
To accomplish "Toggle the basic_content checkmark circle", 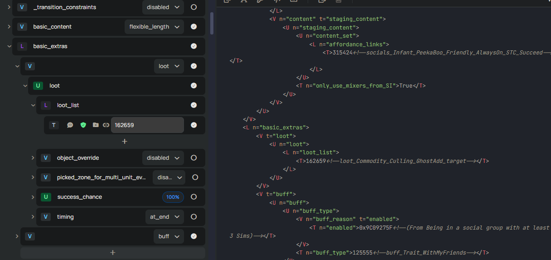I will point(193,27).
